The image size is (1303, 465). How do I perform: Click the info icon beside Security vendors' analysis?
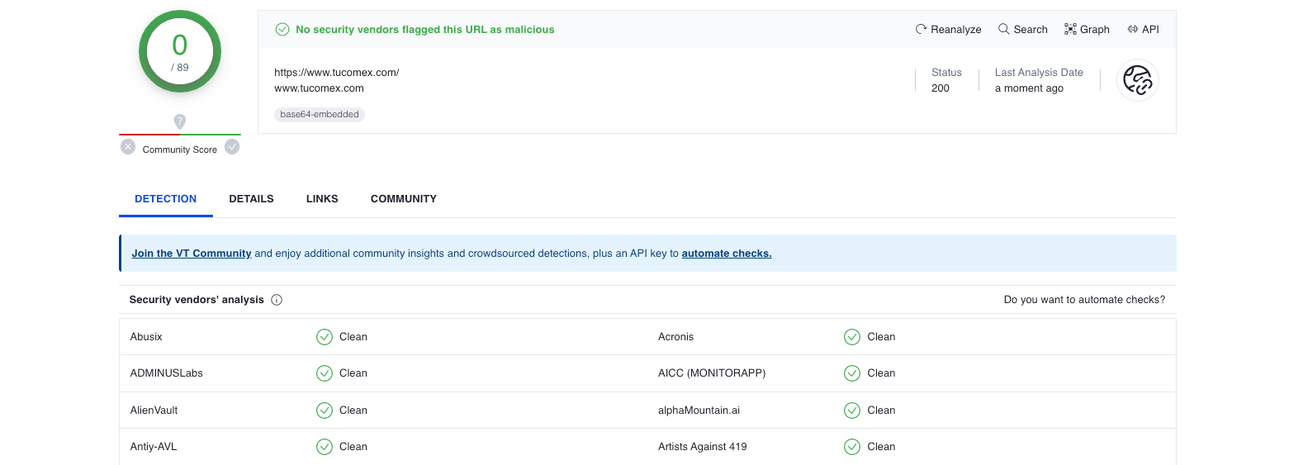pos(277,300)
